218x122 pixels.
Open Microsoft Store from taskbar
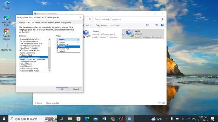(x=78, y=119)
